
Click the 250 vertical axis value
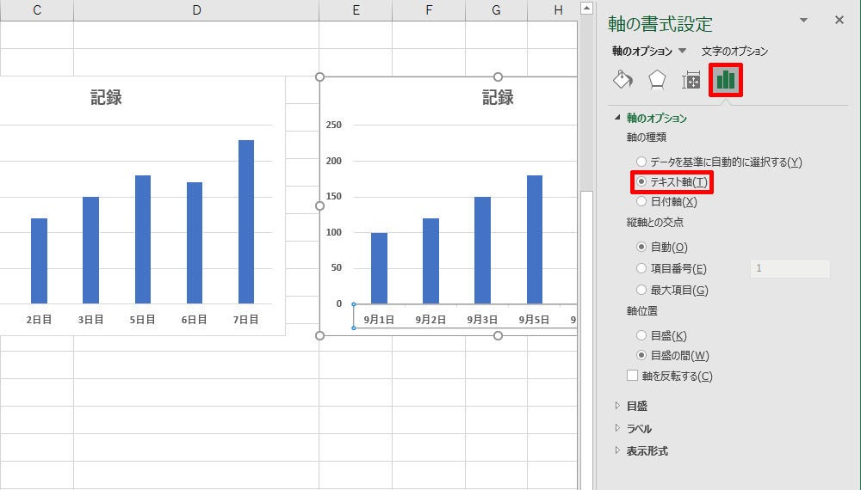(333, 125)
